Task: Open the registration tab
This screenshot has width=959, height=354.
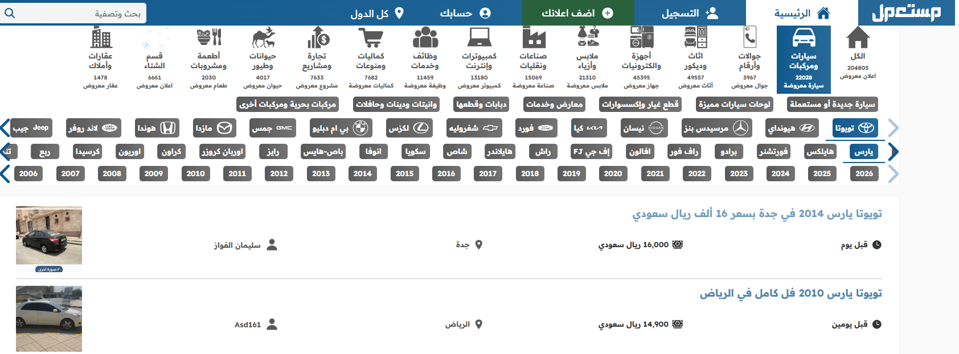Action: (x=690, y=13)
